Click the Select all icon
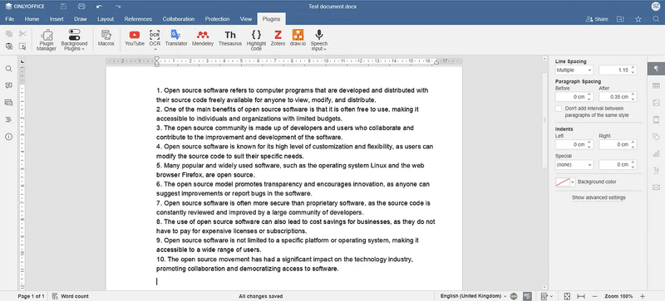This screenshot has width=665, height=301. (22, 46)
